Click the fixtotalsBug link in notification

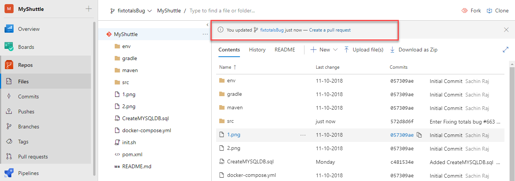(272, 30)
